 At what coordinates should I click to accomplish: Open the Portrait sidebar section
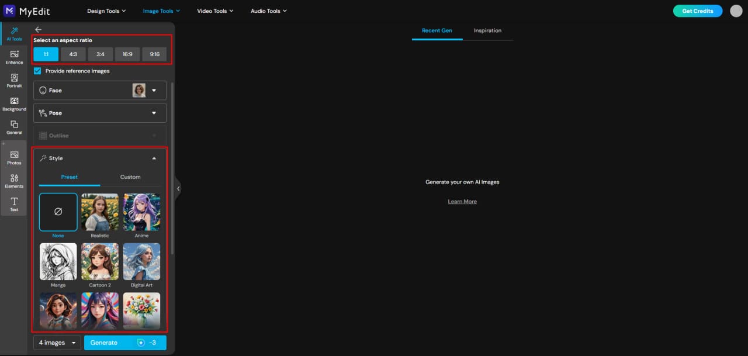click(x=14, y=81)
